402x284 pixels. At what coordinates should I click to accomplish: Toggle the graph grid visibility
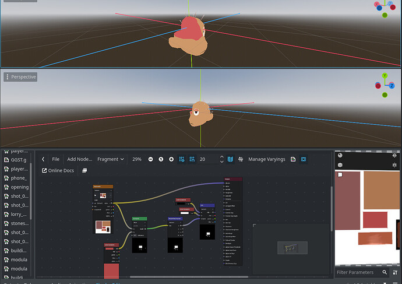[181, 159]
